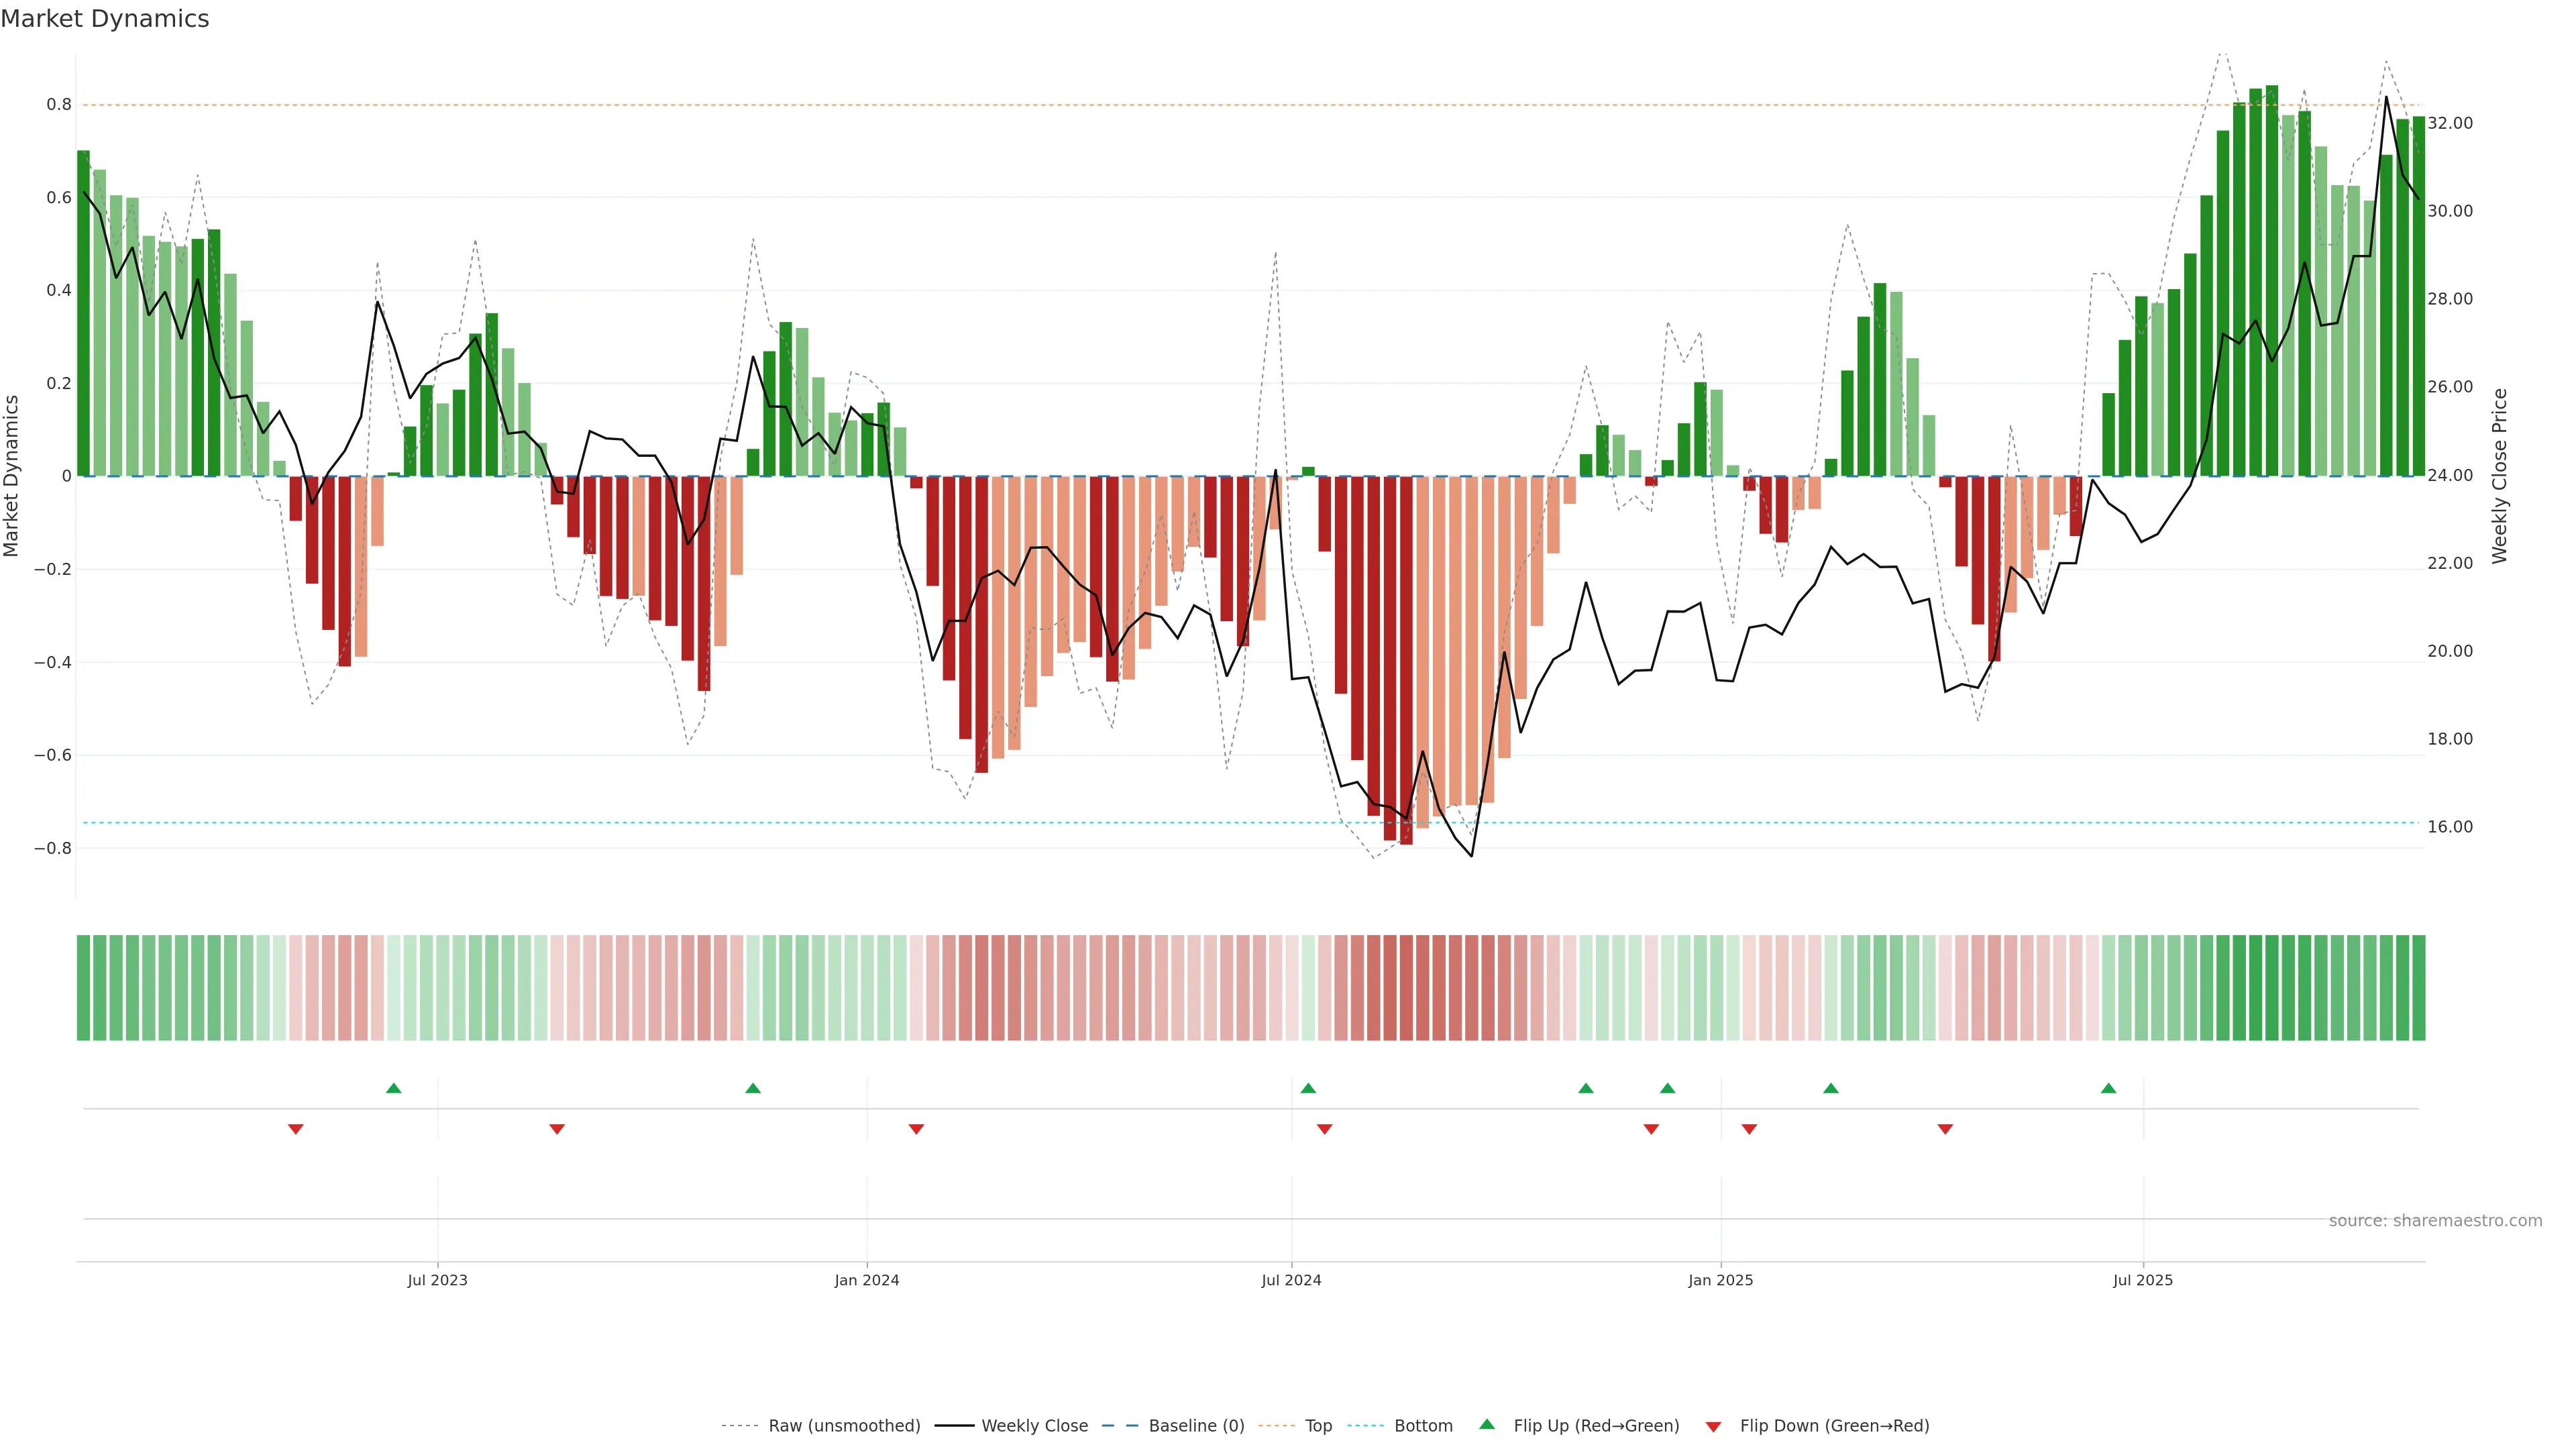Click the last flip-up triangle before Jul 2025

click(x=2108, y=1088)
